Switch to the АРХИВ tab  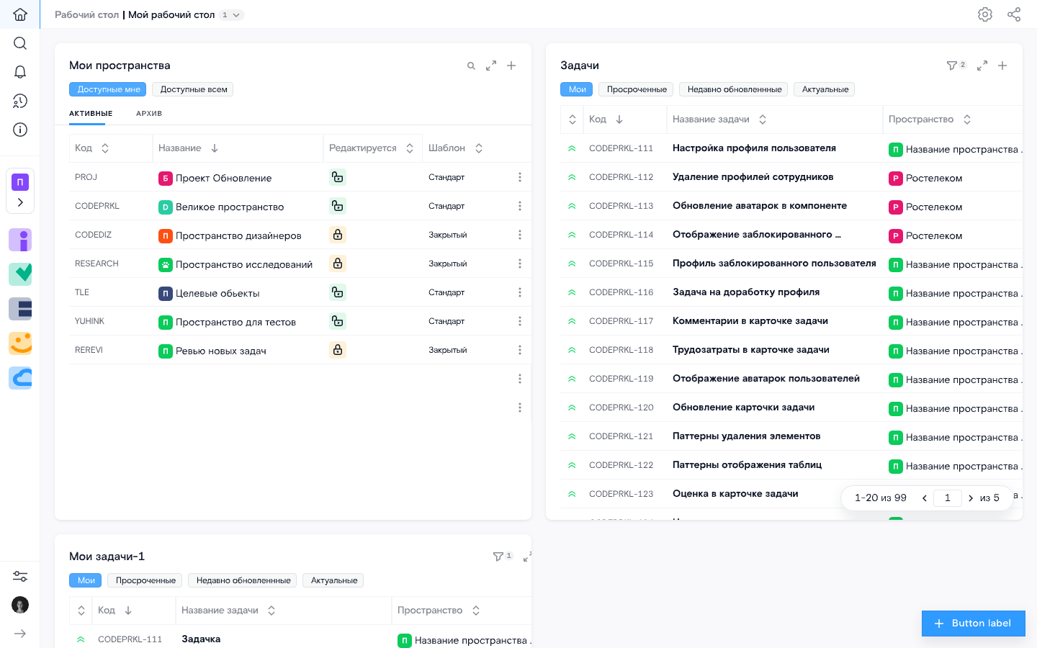(x=149, y=114)
